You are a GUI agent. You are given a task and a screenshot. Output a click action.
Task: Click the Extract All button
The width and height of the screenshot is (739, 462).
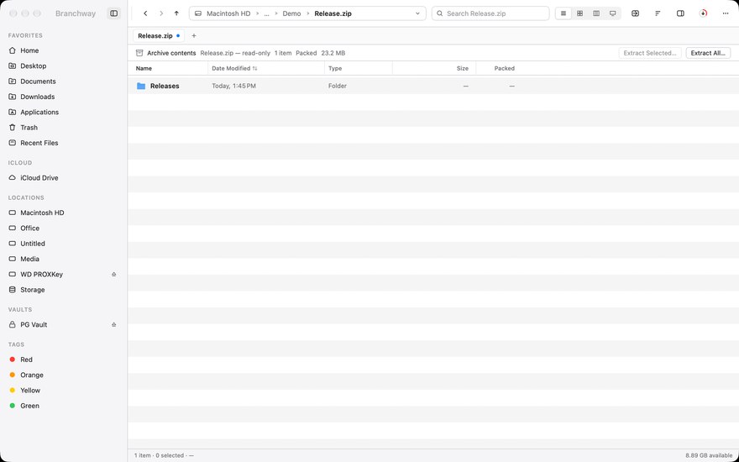[708, 53]
